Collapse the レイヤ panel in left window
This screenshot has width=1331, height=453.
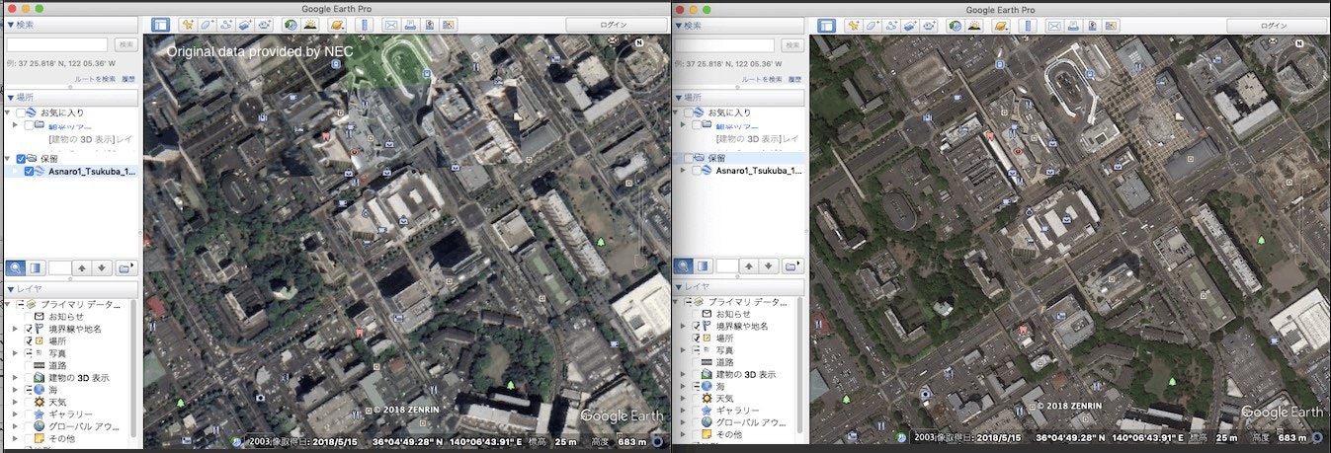(10, 288)
